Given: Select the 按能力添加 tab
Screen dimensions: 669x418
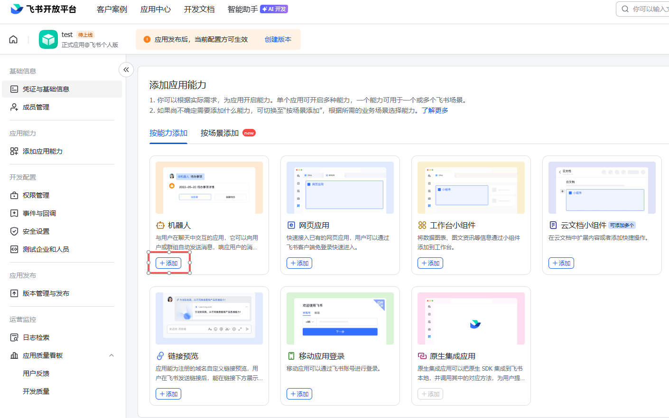Looking at the screenshot, I should click(x=168, y=133).
